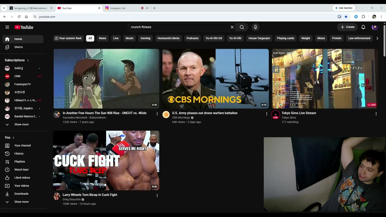Viewport: 386px width, 217px height.
Task: Reload the page in Chrome
Action: click(19, 17)
